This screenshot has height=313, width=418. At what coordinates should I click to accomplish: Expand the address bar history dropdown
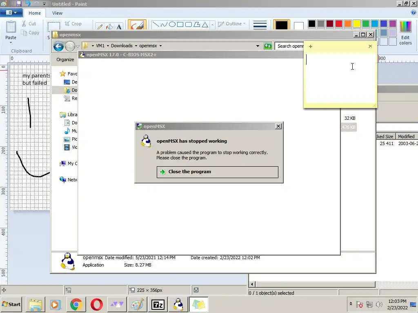258,46
